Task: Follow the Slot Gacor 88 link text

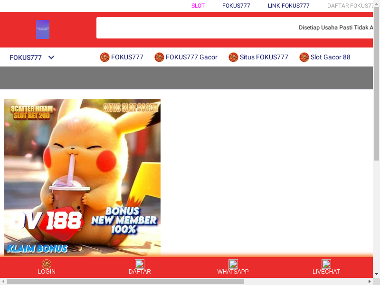Action: tap(330, 57)
